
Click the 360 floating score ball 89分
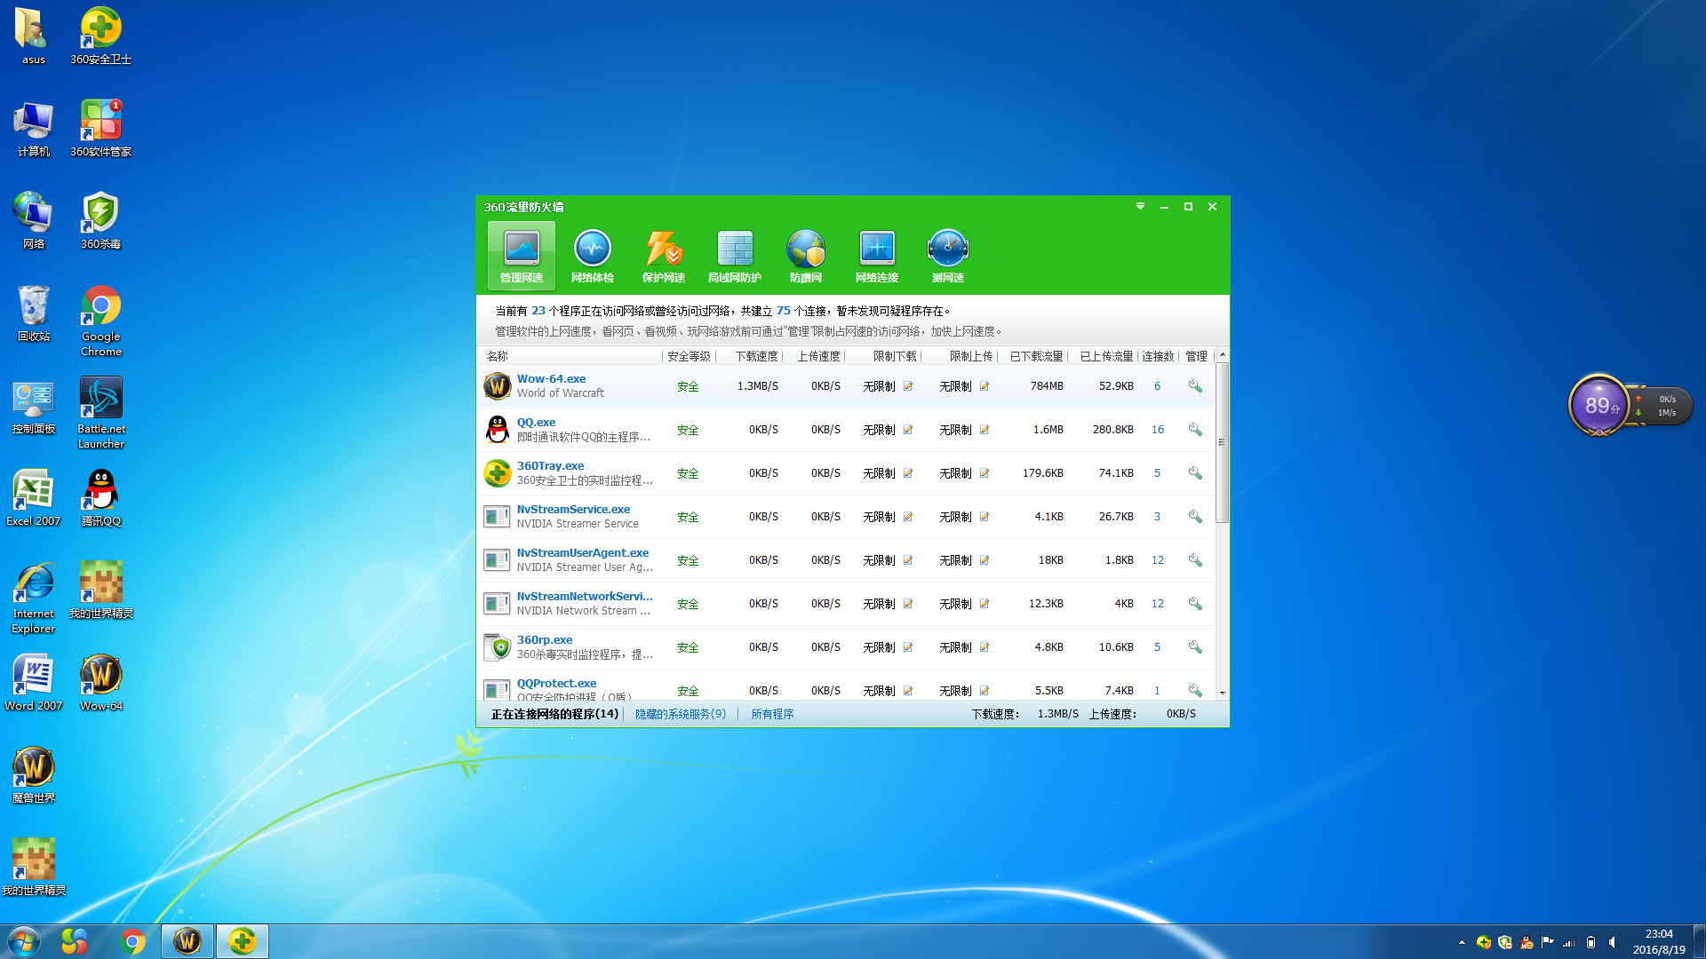coord(1599,406)
